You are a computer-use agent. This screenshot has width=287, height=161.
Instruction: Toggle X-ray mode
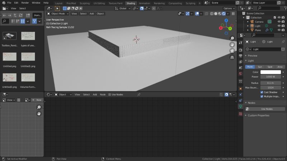coord(207,14)
